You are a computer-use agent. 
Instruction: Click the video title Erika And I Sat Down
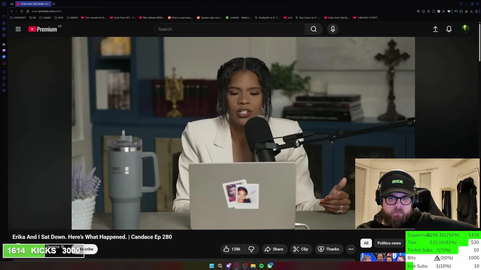point(92,237)
